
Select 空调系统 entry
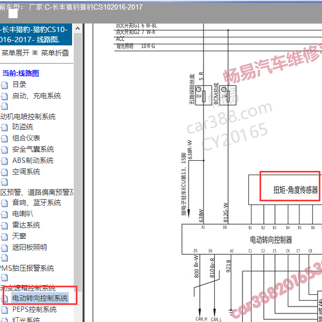pos(26,171)
